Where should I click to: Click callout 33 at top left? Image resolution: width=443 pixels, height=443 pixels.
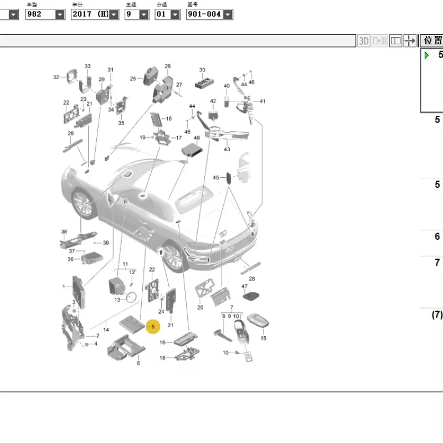point(87,66)
